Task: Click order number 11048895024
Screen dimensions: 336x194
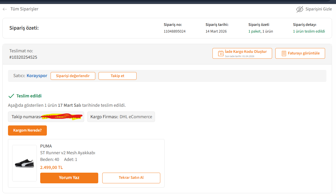Action: tap(175, 31)
